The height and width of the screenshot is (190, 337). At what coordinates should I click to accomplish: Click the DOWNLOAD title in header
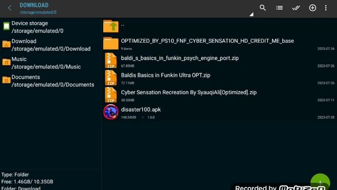click(34, 5)
